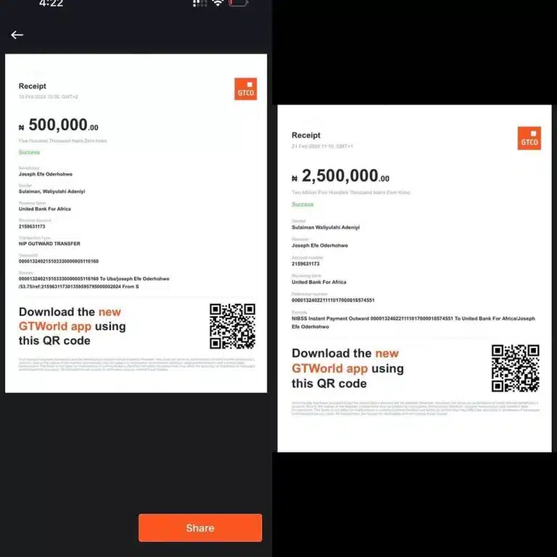Image resolution: width=557 pixels, height=557 pixels.
Task: Tap Success status on the 500,000 receipt
Action: point(29,152)
